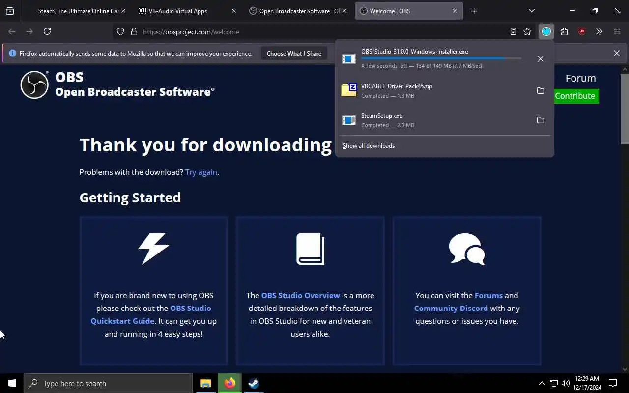Click the green Contribute button
629x393 pixels.
(x=575, y=96)
